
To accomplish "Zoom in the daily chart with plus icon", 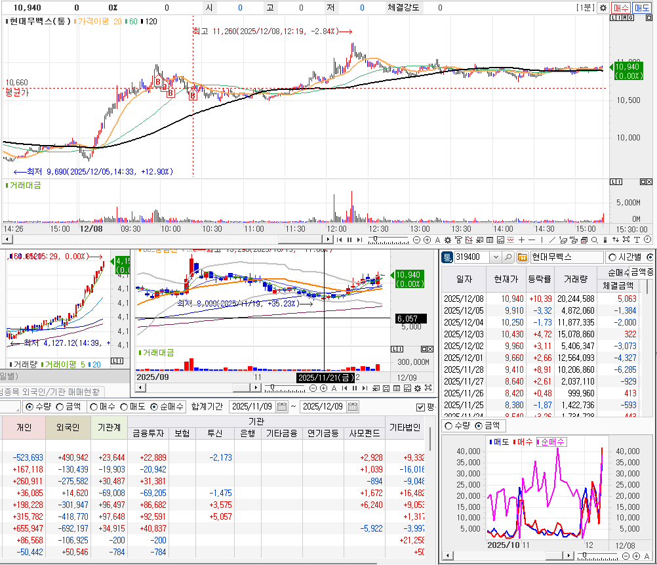I will tap(323, 388).
